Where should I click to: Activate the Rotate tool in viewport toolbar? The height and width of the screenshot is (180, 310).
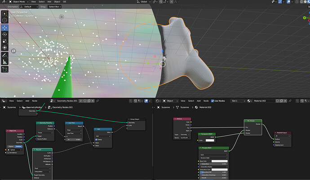tap(4, 35)
